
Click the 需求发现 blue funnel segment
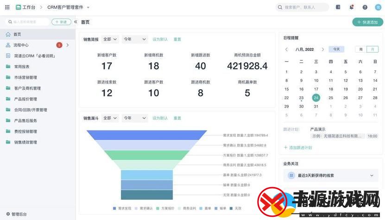click(146, 135)
